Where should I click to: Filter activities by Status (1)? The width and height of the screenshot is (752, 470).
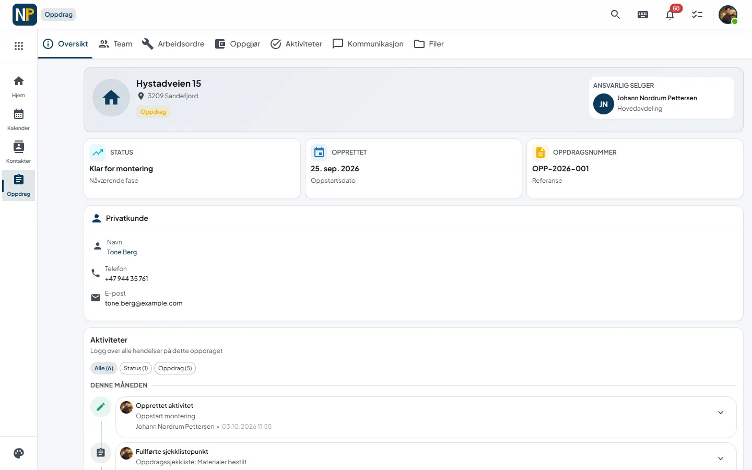point(136,368)
